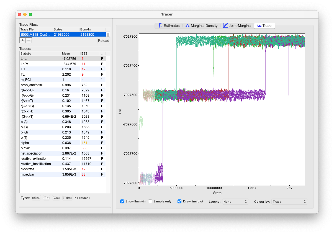Viewport: 334px width, 234px height.
Task: Open the Legend dropdown menu
Action: [235, 202]
